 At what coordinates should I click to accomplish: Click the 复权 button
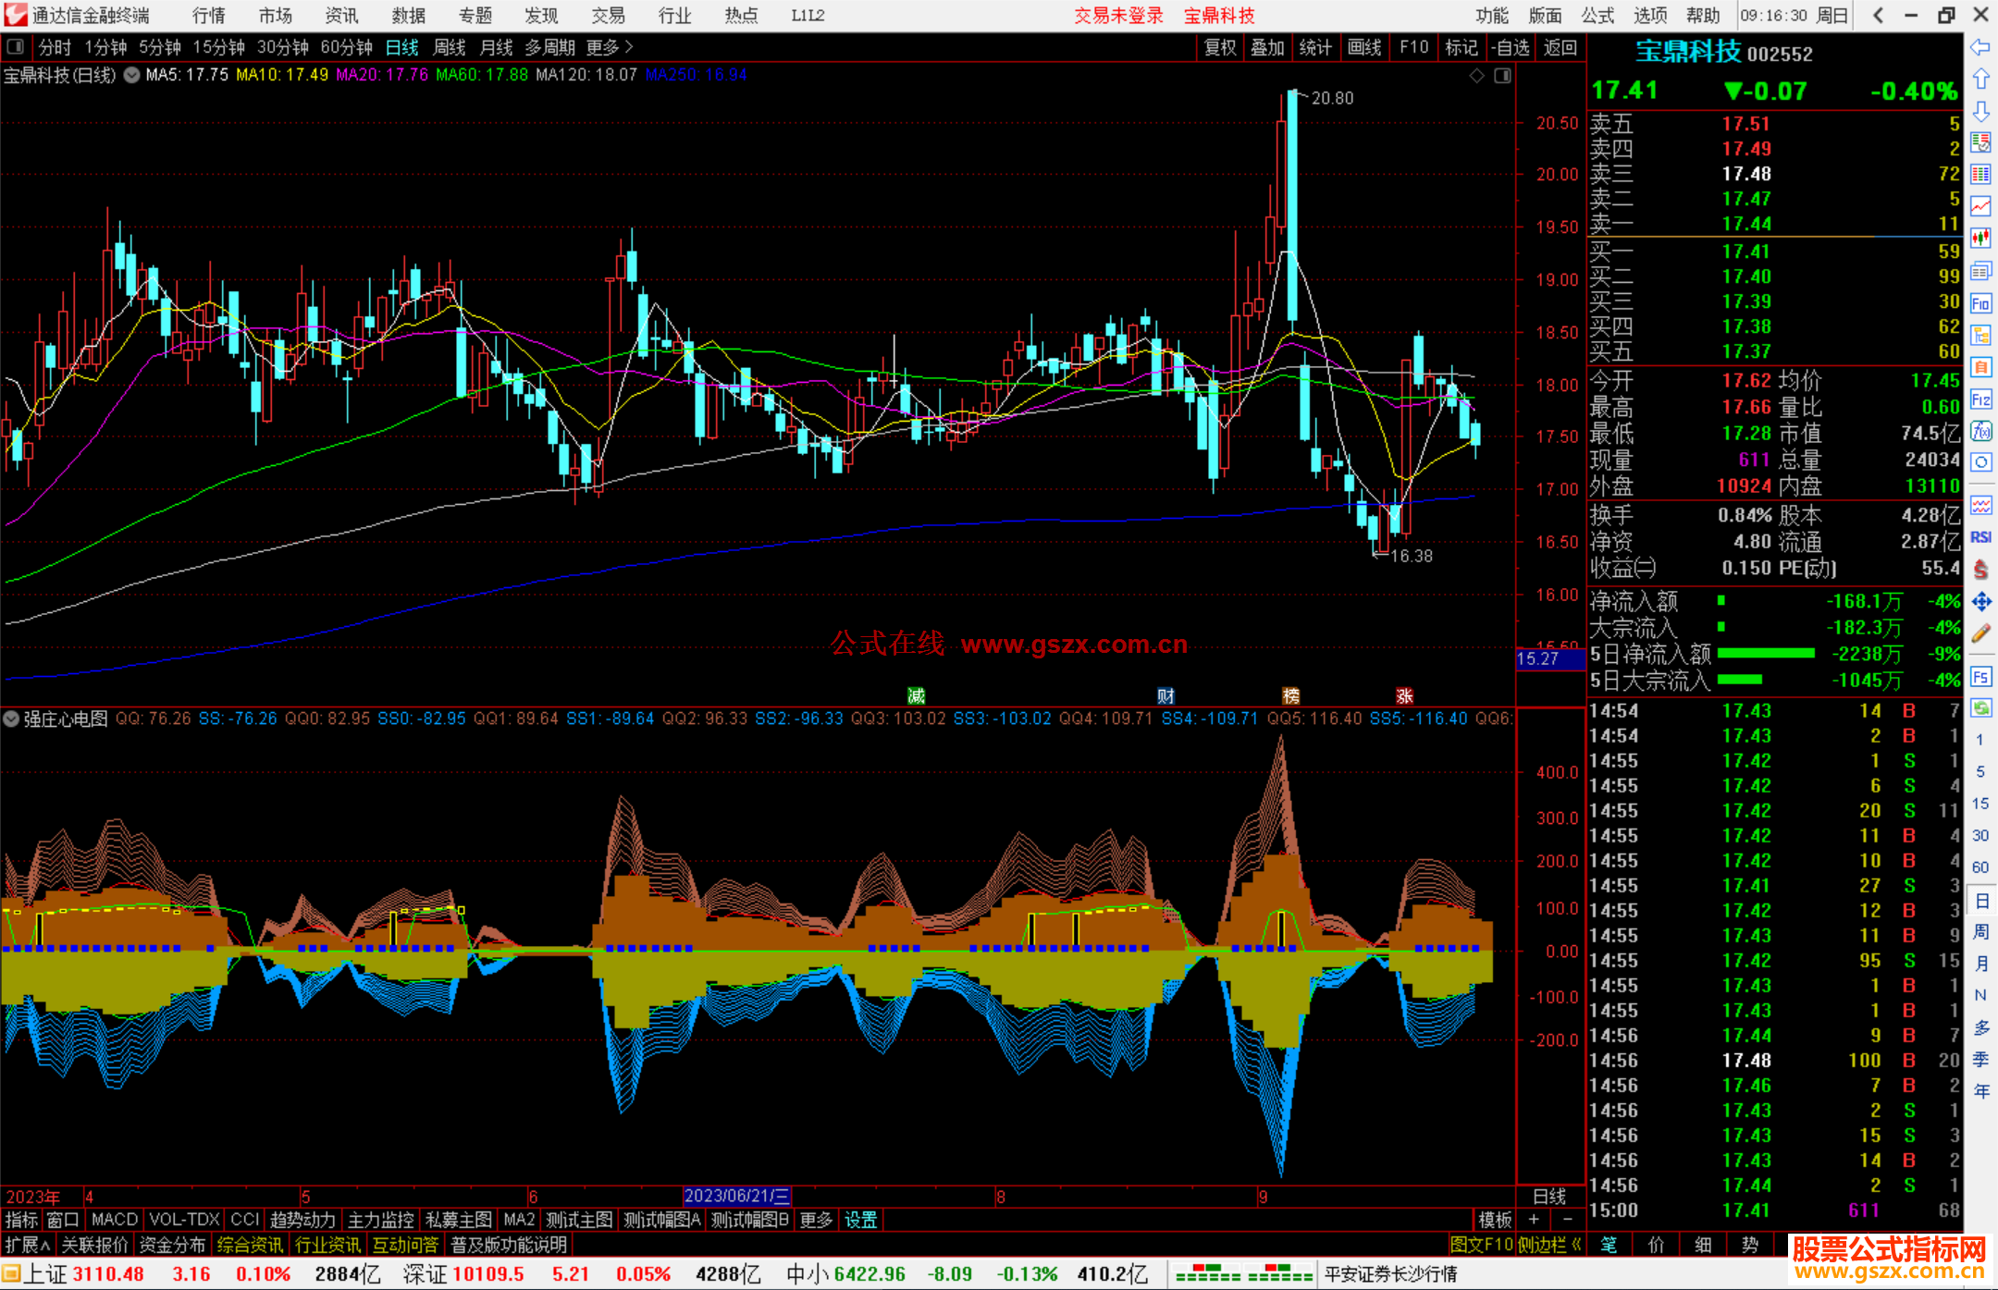(x=1219, y=47)
